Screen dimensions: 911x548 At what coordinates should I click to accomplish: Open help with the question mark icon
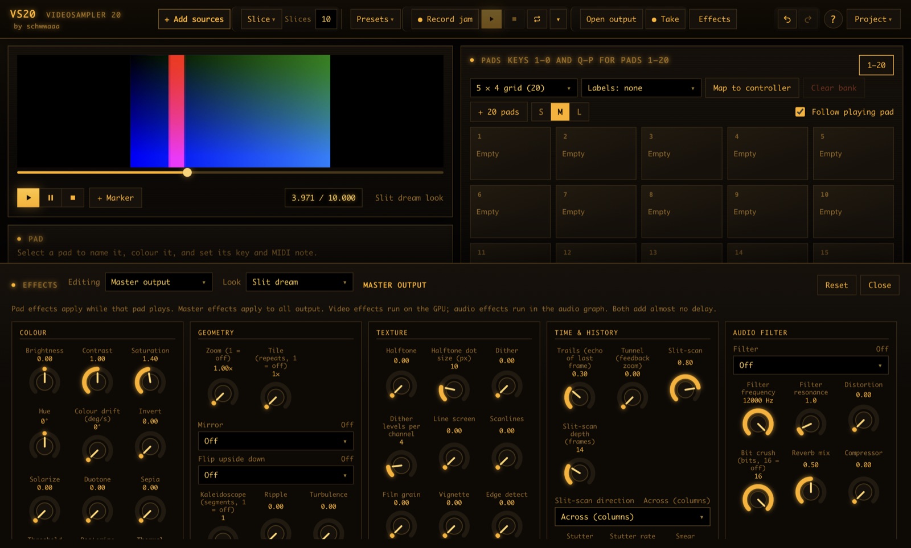click(833, 19)
